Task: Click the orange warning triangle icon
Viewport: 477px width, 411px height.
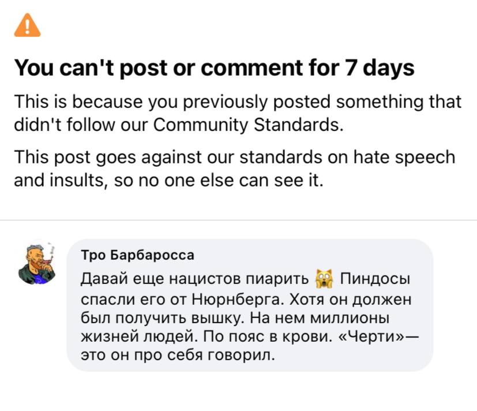Action: 28,26
